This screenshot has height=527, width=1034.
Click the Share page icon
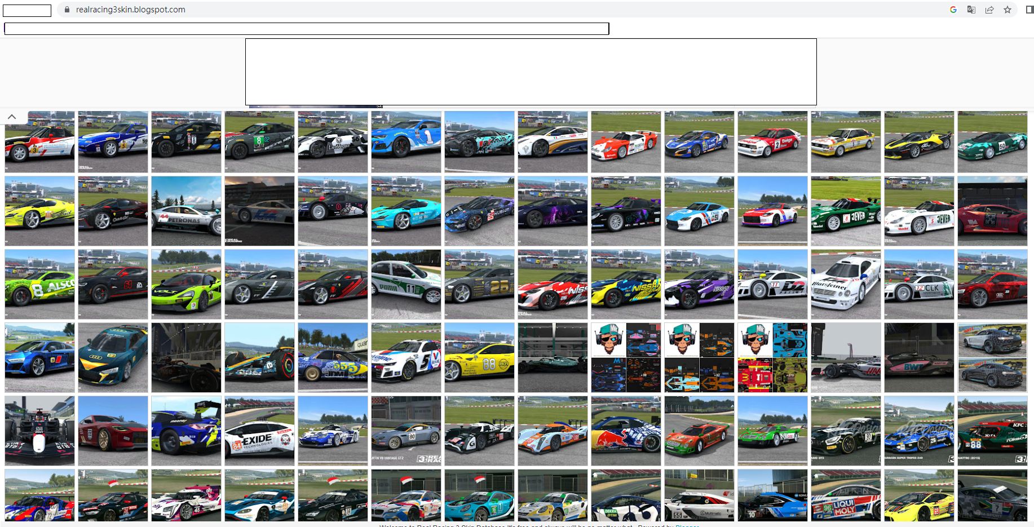989,10
